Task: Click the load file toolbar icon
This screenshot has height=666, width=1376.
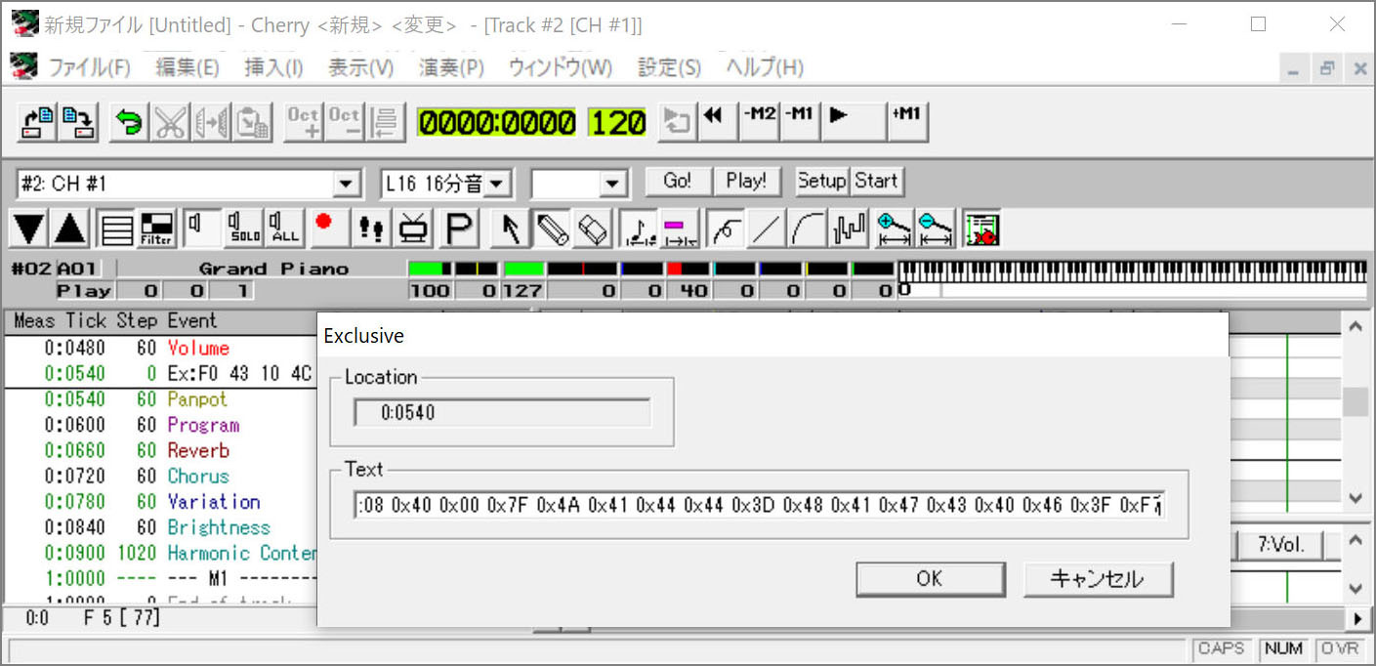Action: 39,122
